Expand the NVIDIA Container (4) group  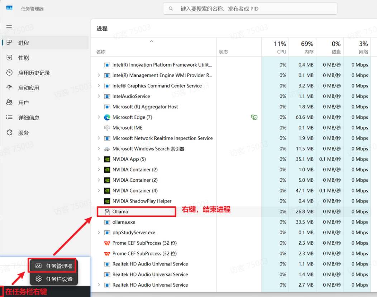click(99, 190)
